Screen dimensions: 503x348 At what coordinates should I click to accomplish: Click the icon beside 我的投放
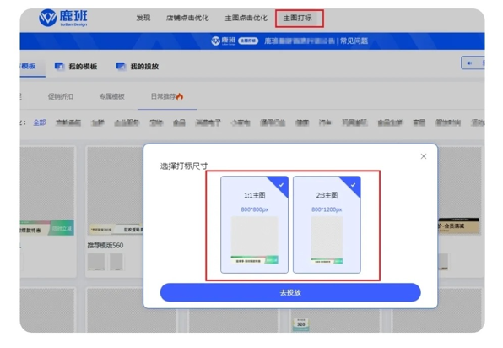click(121, 66)
